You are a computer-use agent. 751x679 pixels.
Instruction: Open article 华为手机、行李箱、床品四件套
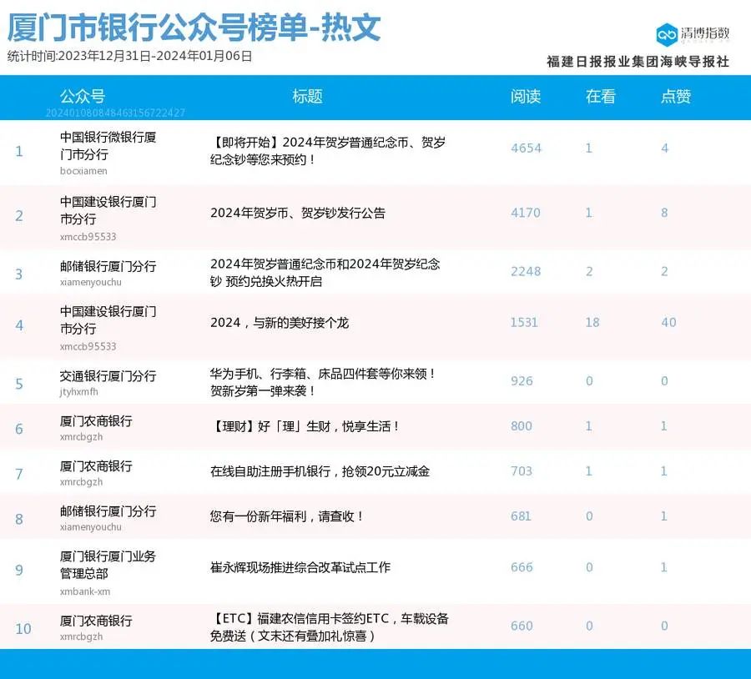click(x=323, y=382)
